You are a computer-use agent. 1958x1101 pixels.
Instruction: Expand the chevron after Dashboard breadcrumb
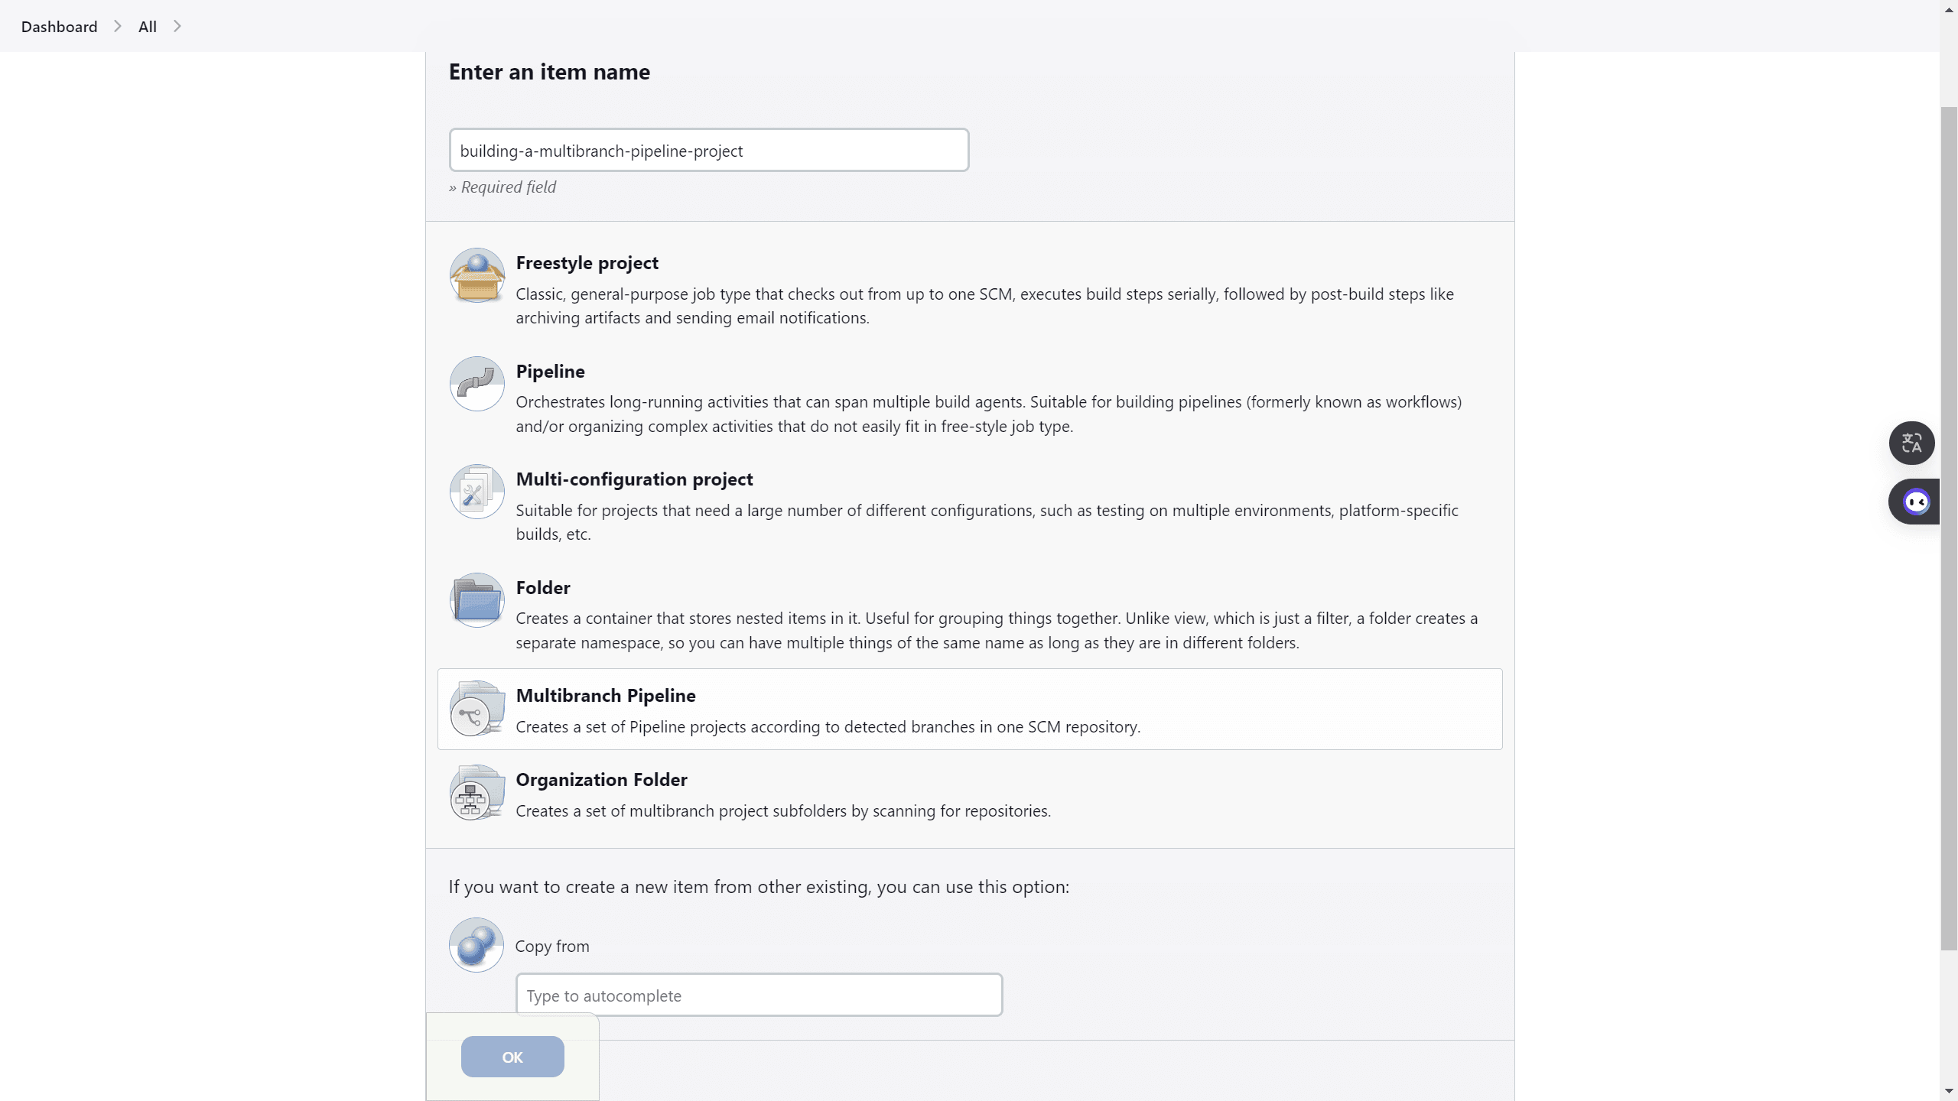tap(117, 26)
